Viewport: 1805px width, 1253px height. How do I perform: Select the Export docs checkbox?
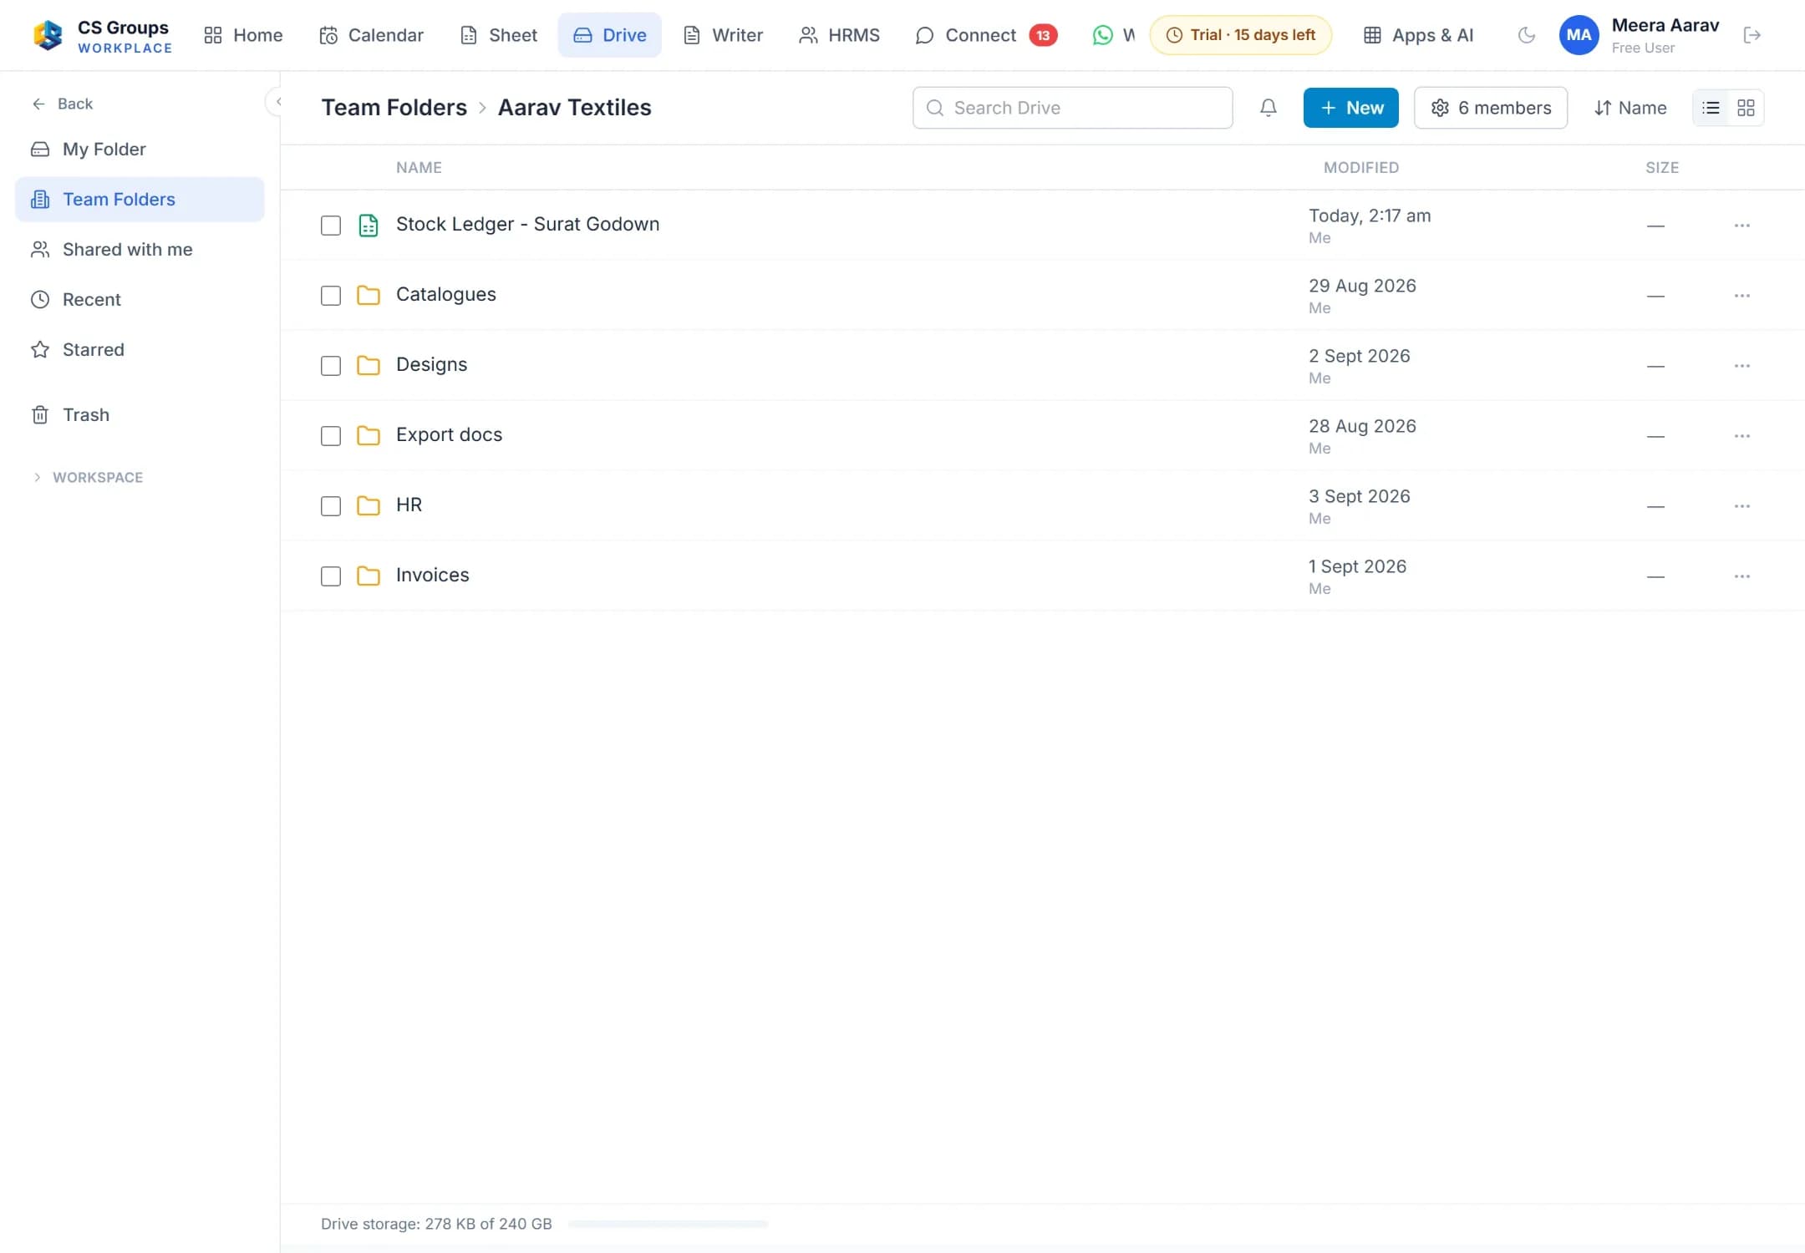(331, 436)
